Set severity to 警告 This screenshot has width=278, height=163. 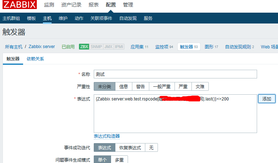141,87
